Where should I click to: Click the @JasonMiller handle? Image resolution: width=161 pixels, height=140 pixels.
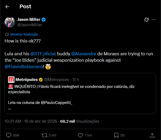[30, 25]
